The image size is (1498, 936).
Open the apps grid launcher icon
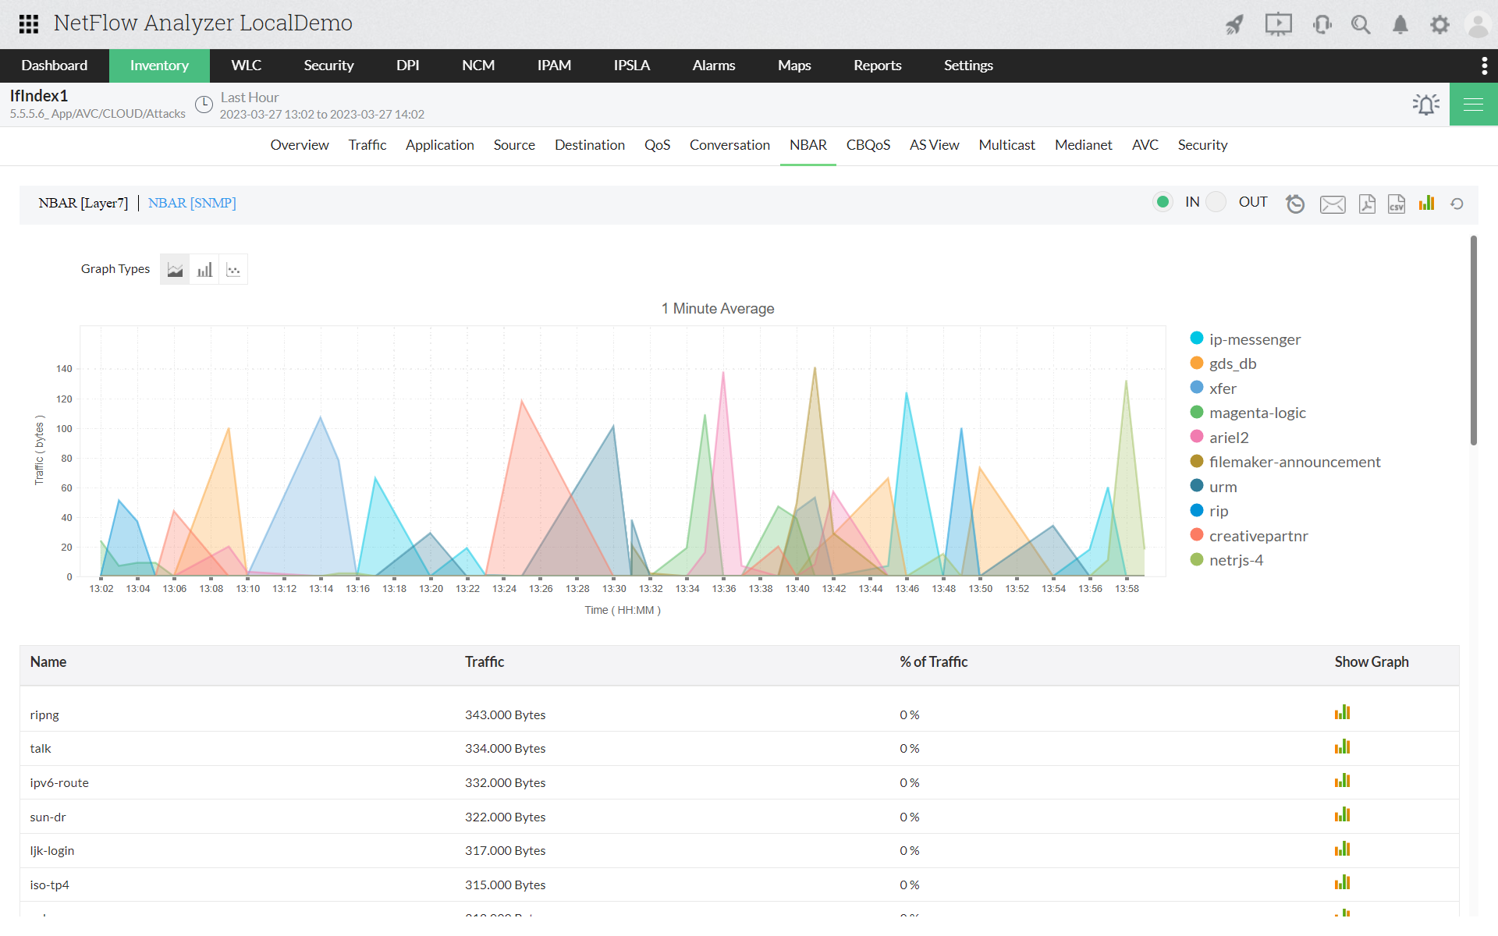29,23
